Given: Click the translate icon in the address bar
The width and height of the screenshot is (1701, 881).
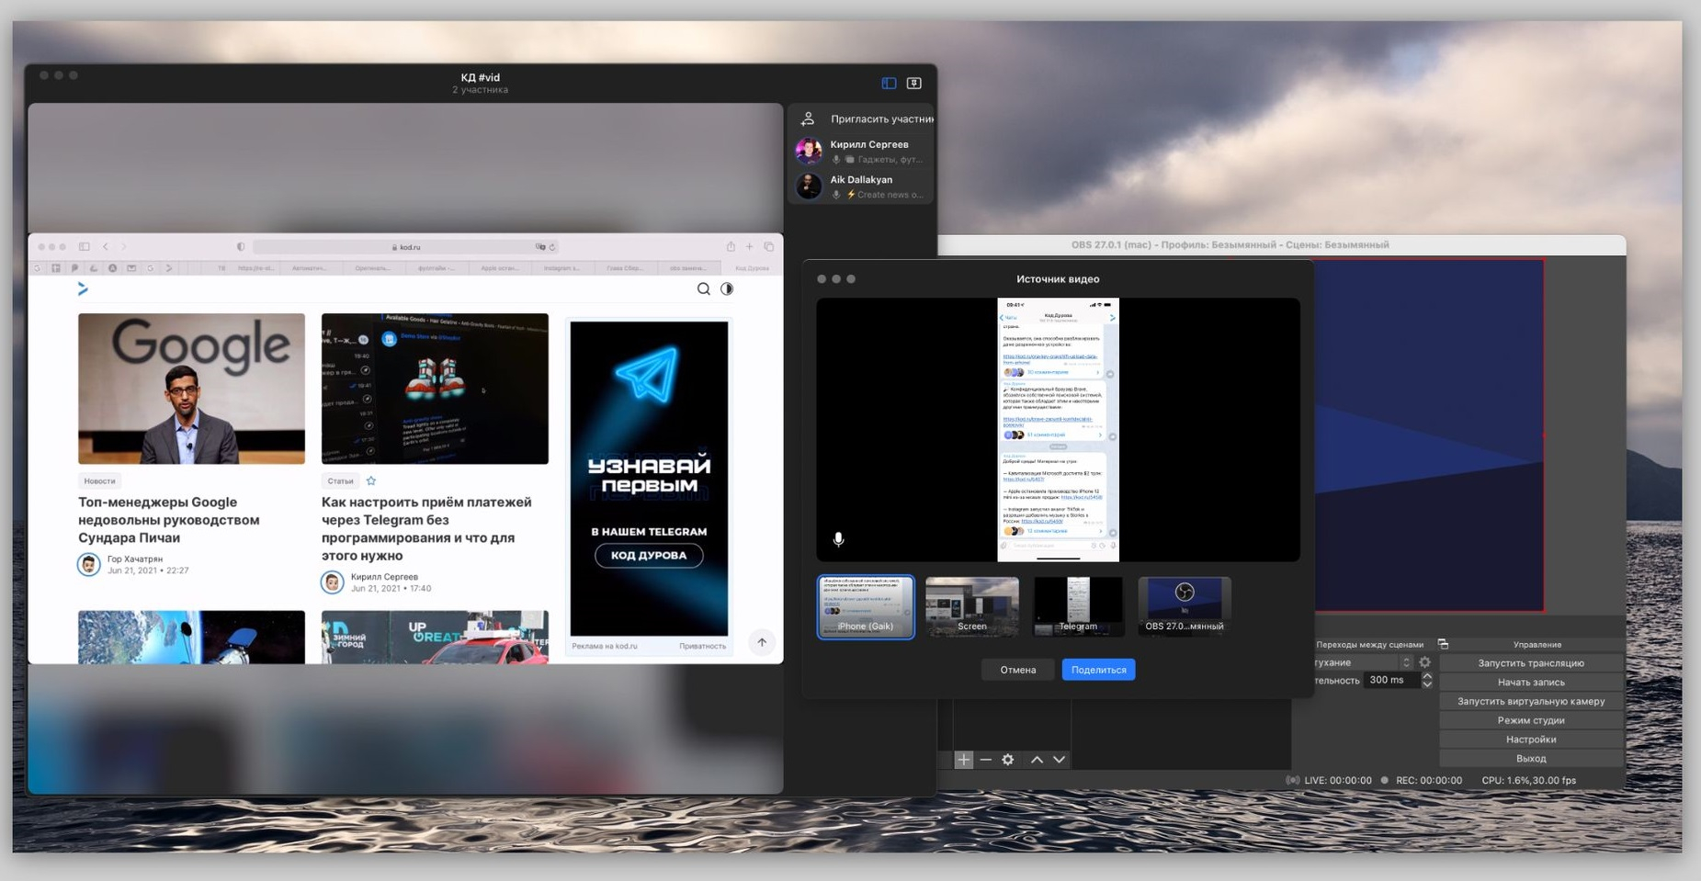Looking at the screenshot, I should click(540, 247).
